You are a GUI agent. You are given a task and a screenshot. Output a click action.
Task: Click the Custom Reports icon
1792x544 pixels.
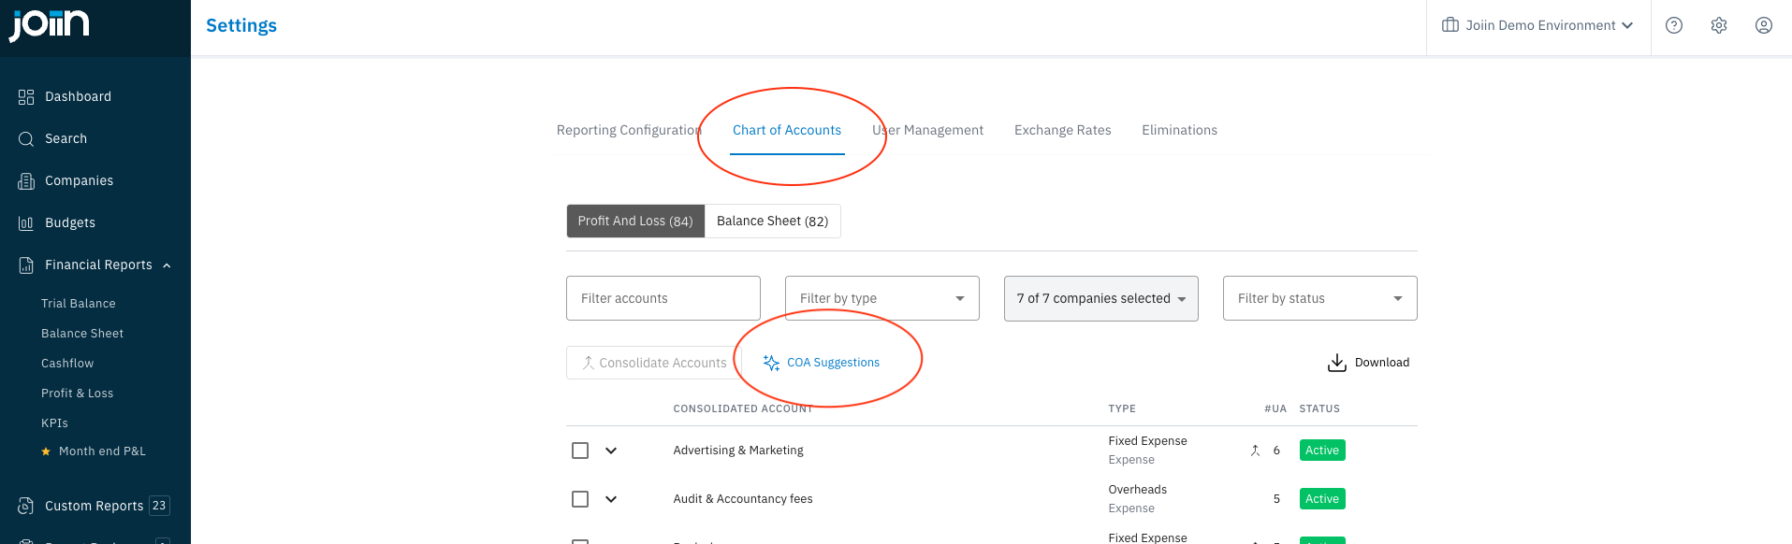pyautogui.click(x=26, y=506)
